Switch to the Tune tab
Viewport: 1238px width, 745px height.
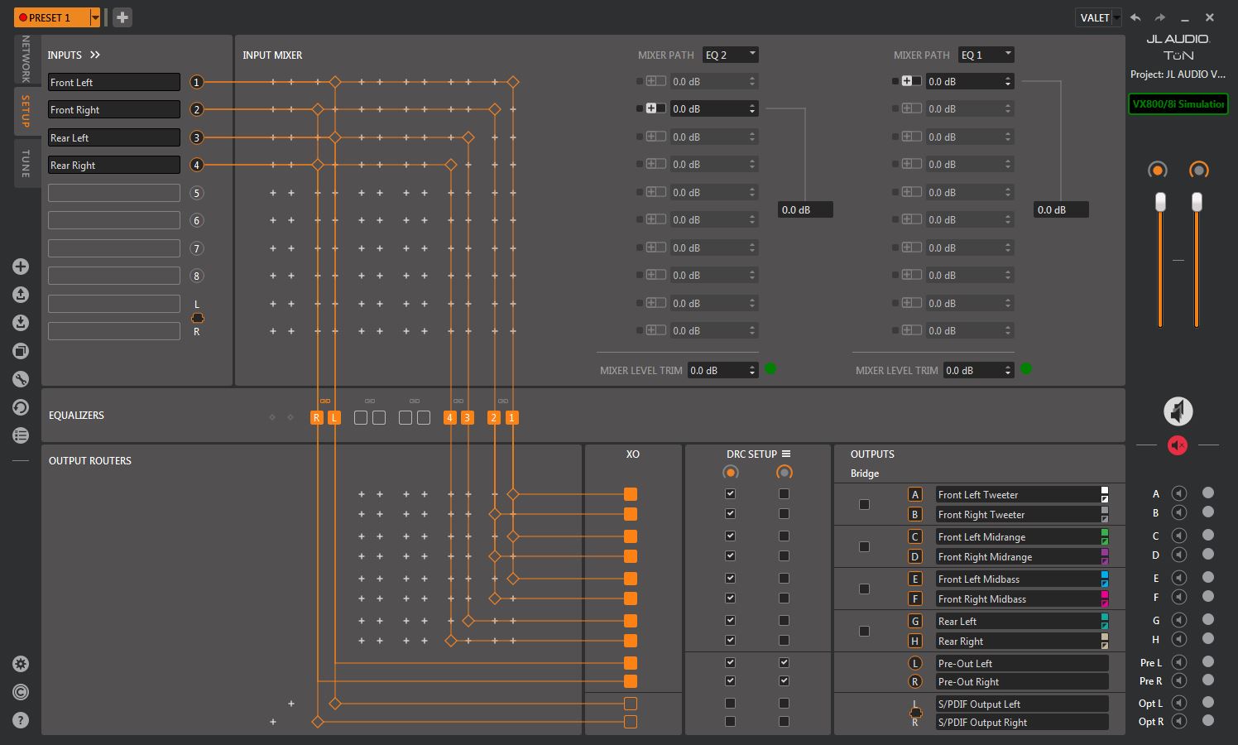point(26,163)
